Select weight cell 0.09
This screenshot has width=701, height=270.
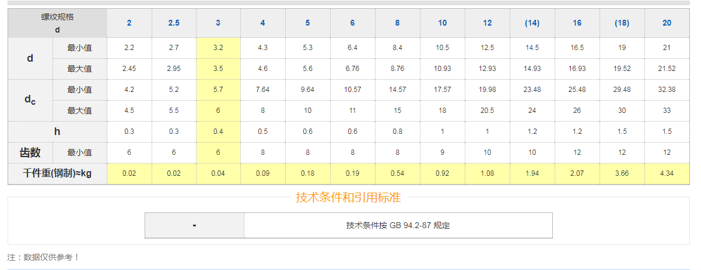(263, 173)
